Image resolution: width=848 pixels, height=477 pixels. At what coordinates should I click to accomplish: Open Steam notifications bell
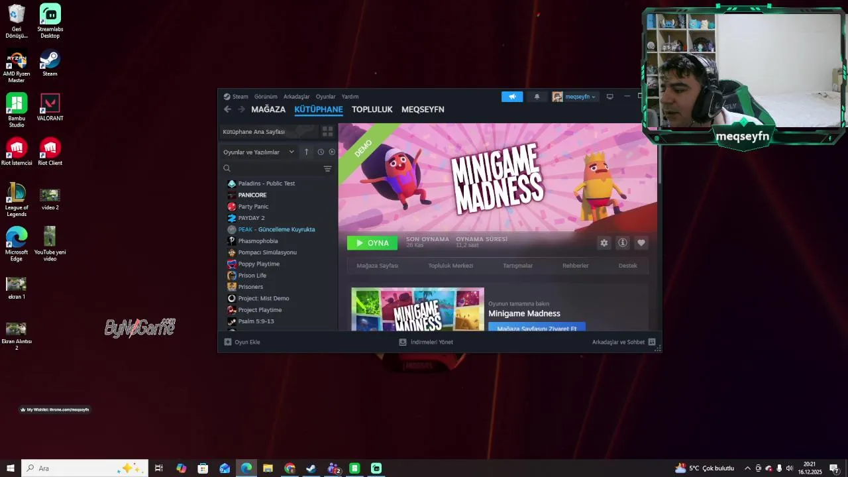click(537, 97)
